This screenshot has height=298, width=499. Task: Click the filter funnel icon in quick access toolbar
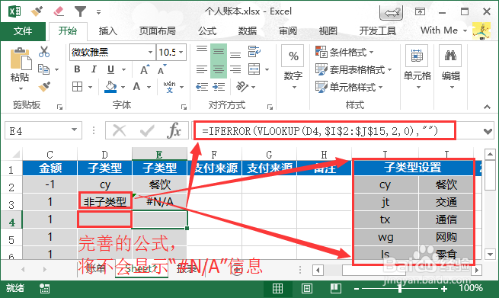tap(80, 11)
